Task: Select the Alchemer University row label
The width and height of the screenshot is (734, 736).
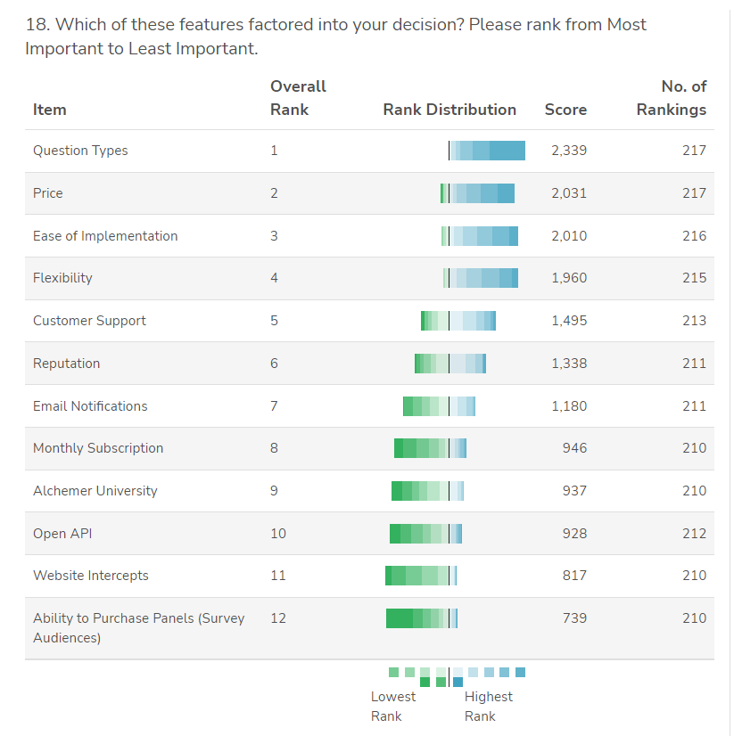Action: (x=95, y=491)
